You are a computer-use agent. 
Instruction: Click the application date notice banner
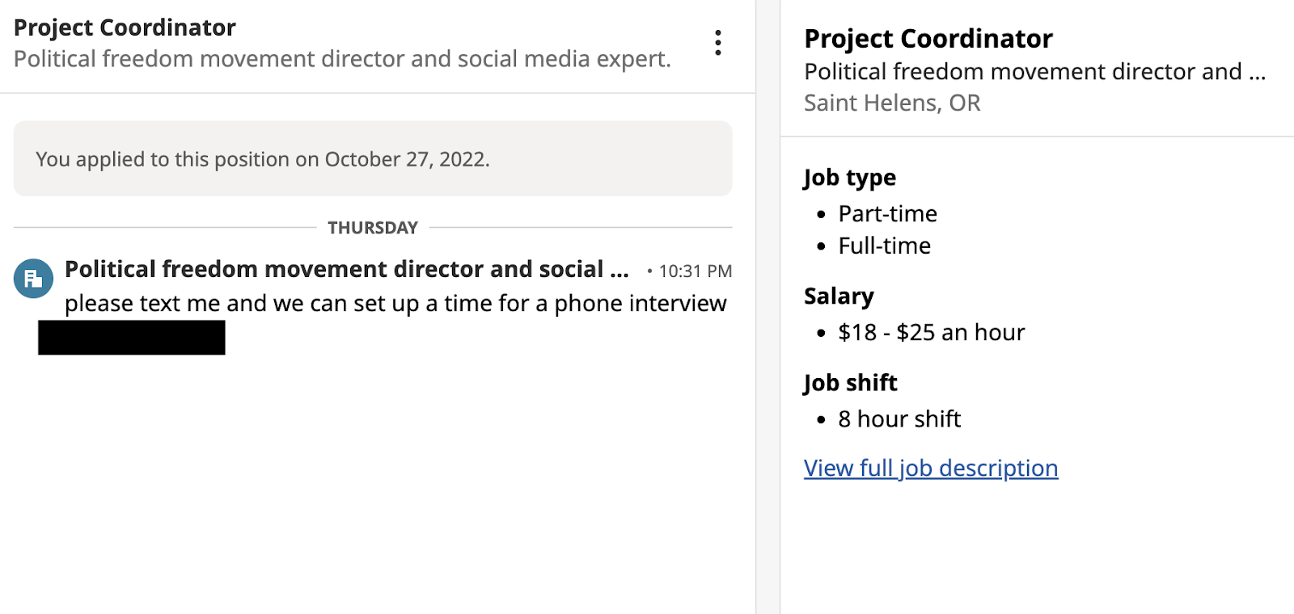click(373, 158)
